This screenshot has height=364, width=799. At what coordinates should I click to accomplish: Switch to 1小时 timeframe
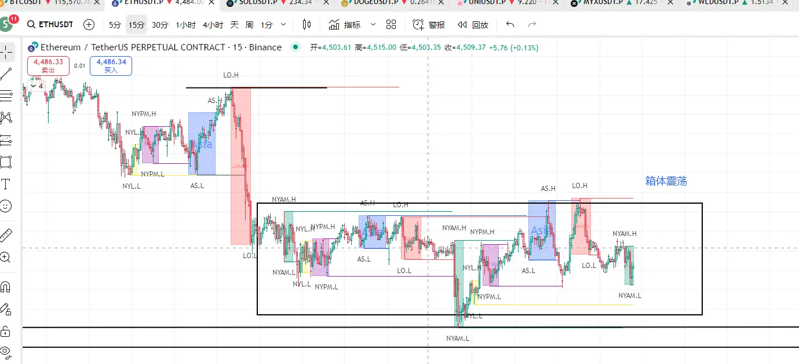[186, 25]
